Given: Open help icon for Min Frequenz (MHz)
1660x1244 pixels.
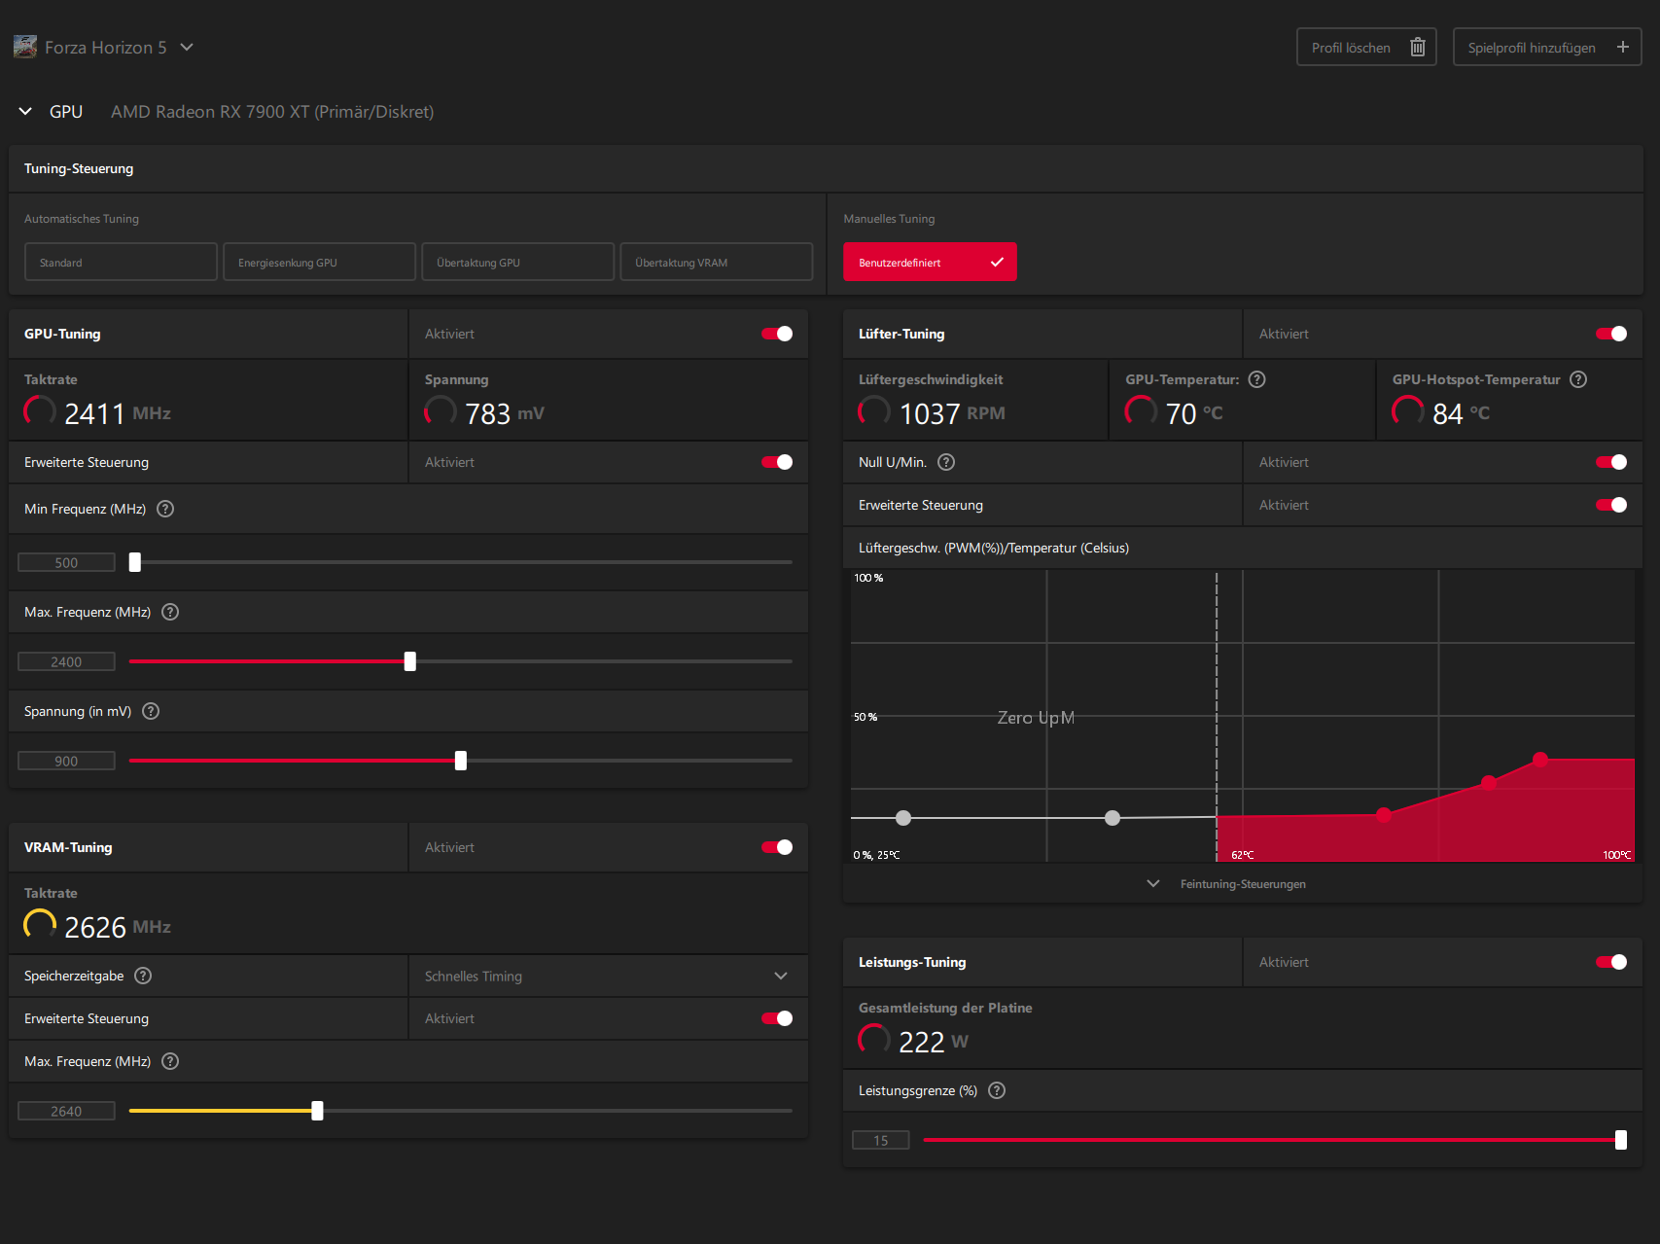Looking at the screenshot, I should [165, 509].
